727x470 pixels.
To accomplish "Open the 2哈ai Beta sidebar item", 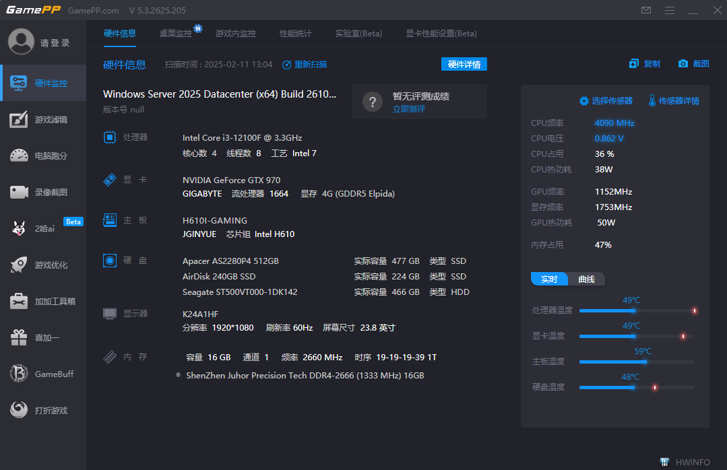I will (x=43, y=228).
